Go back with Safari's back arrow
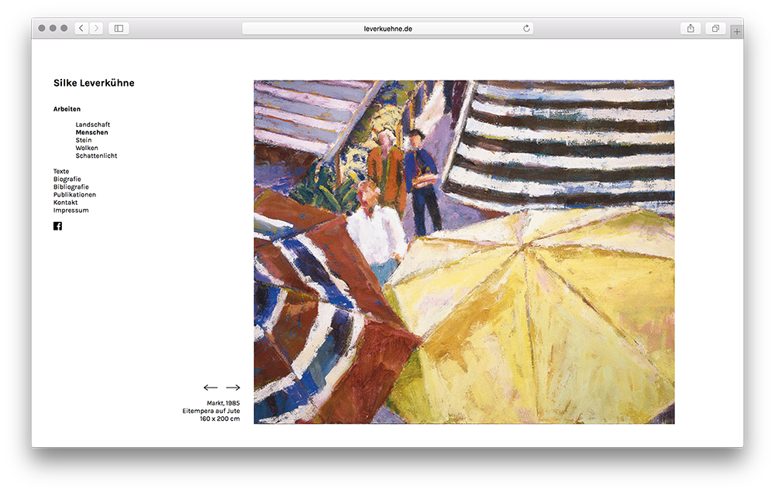Viewport: 775px width, 492px height. click(x=81, y=29)
